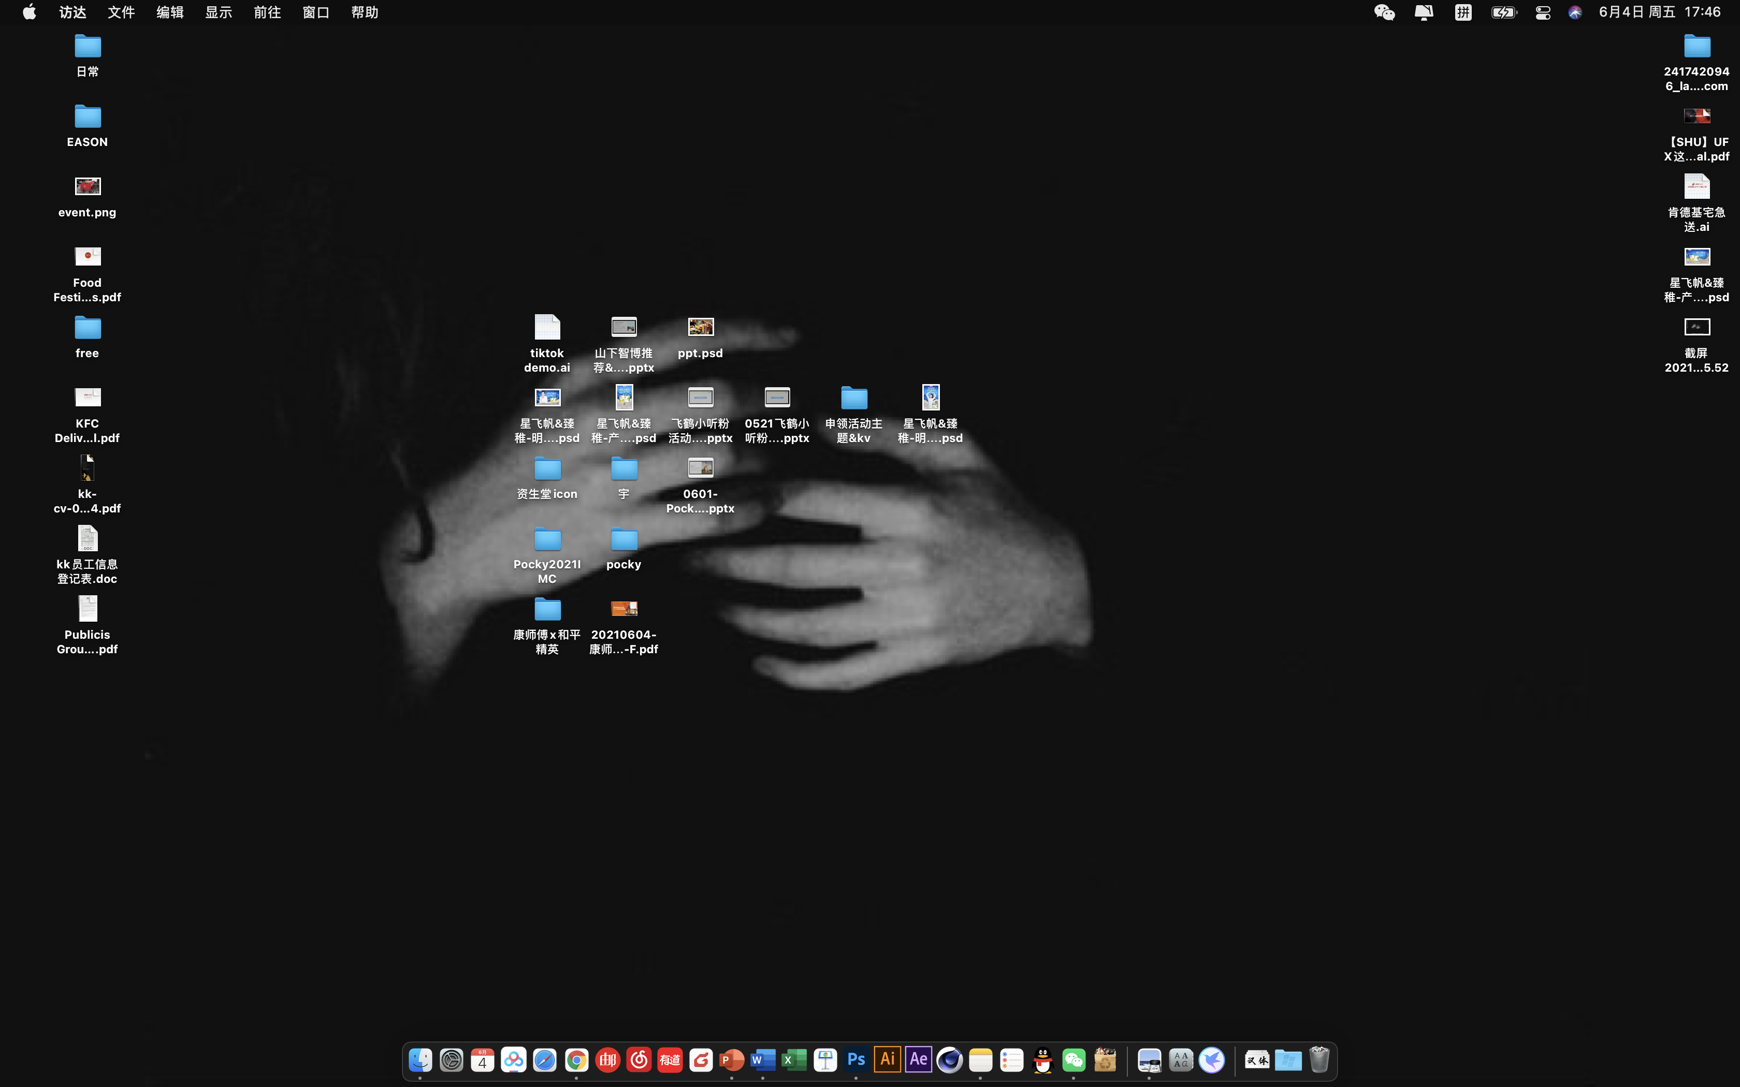Launch Cinema 4D from the Dock

tap(950, 1060)
